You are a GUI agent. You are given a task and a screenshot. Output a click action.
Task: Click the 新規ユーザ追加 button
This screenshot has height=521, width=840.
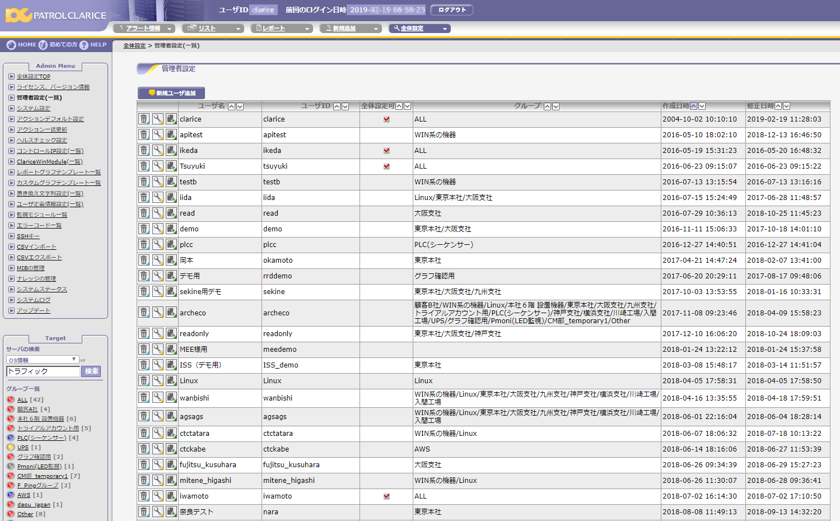click(171, 93)
